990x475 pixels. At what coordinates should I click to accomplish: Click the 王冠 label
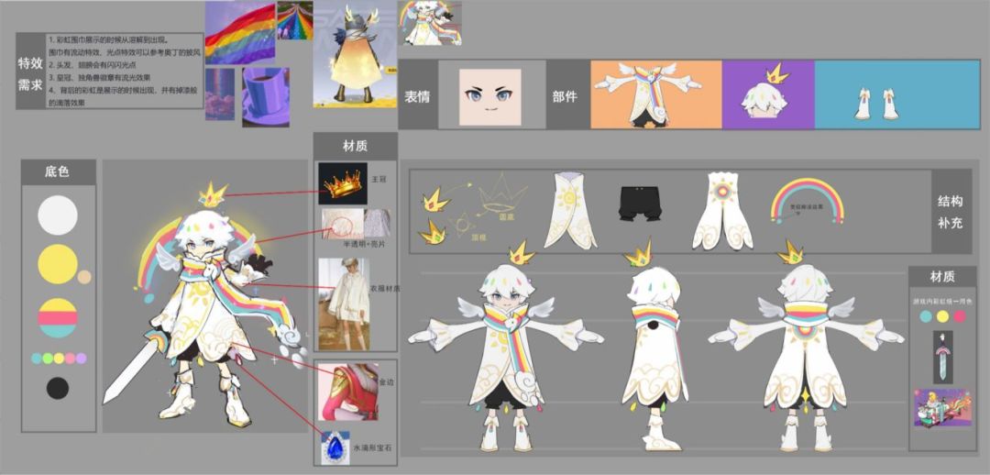coord(379,180)
